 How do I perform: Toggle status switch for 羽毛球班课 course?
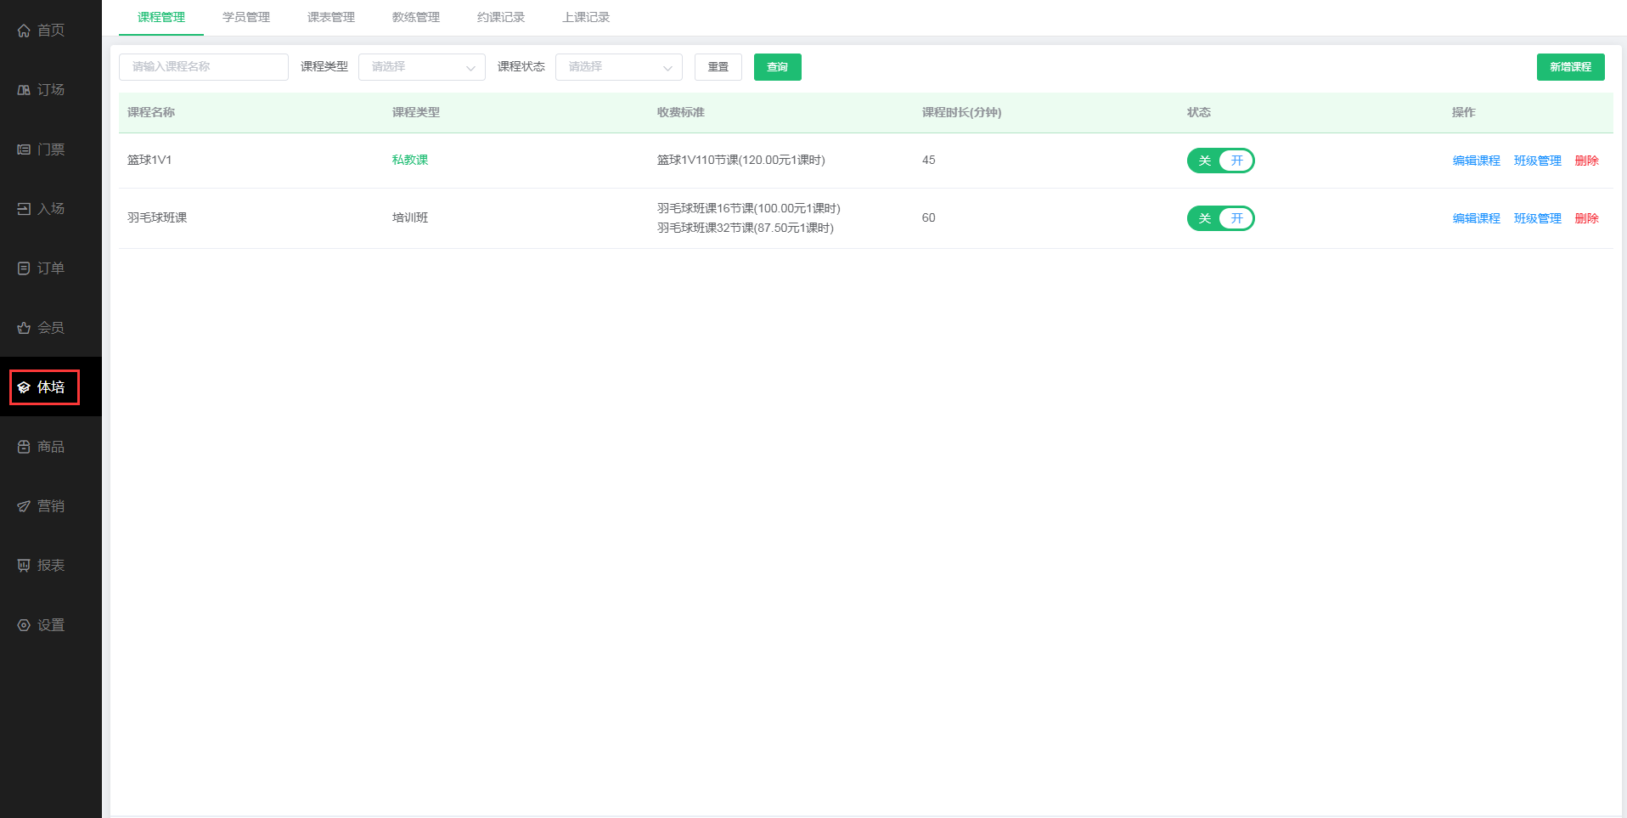1220,218
